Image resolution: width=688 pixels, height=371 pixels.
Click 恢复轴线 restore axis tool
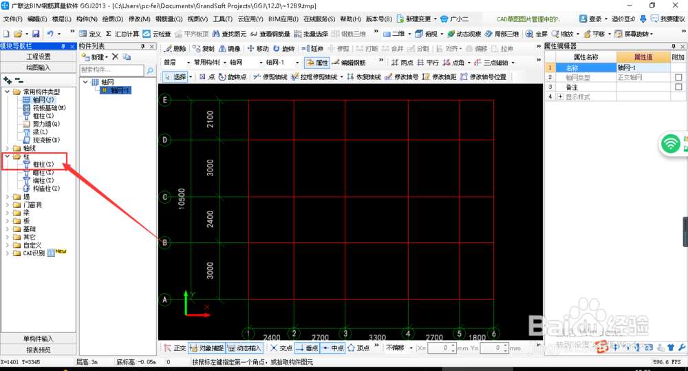[x=364, y=77]
